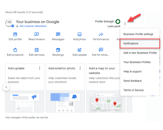Open the Messages icon
Screen dimensions: 163x130
coord(58,34)
